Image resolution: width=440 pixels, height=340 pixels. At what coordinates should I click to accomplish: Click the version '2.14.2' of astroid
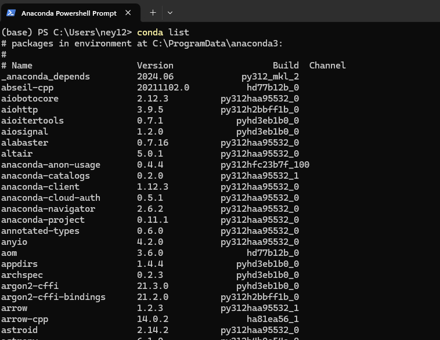153,330
